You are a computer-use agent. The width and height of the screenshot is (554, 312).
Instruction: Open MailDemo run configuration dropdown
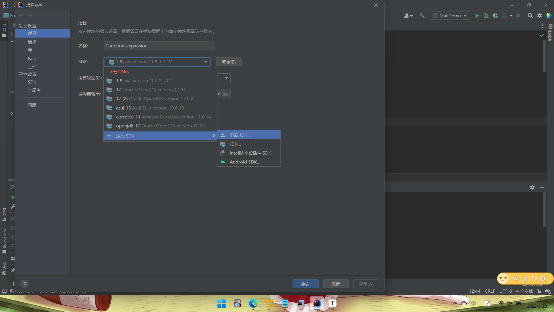[450, 16]
